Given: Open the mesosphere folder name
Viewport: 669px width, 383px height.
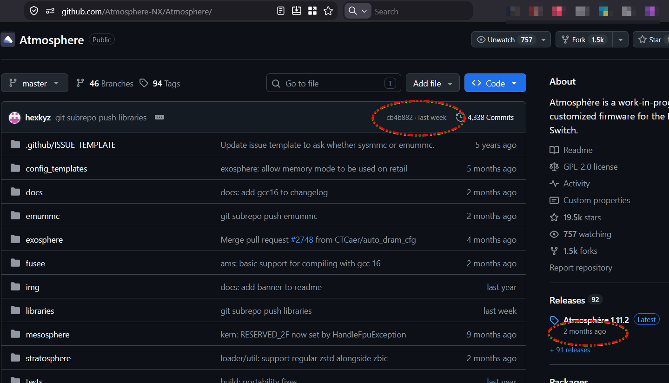Looking at the screenshot, I should [48, 335].
